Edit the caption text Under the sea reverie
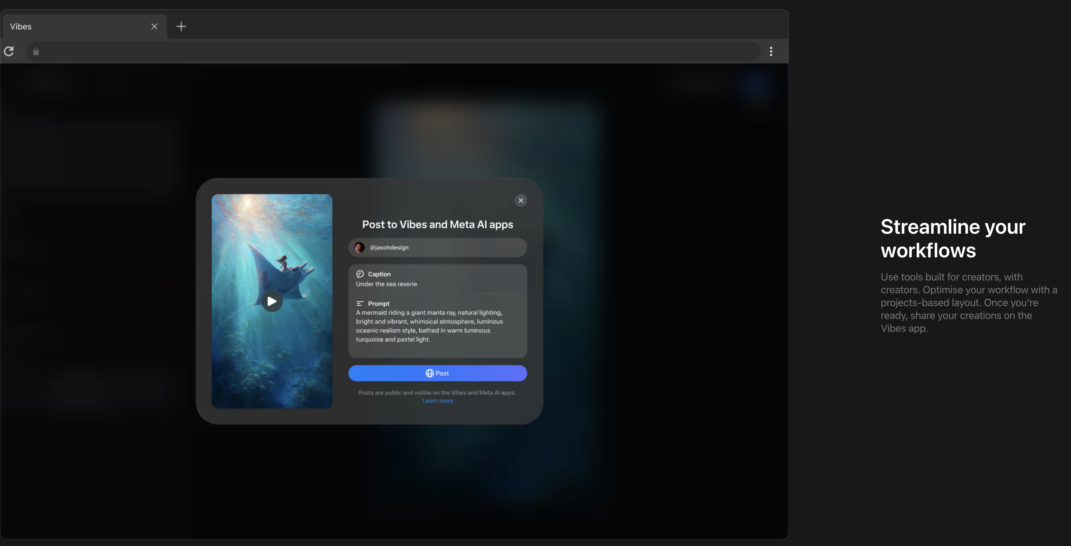 (x=386, y=284)
